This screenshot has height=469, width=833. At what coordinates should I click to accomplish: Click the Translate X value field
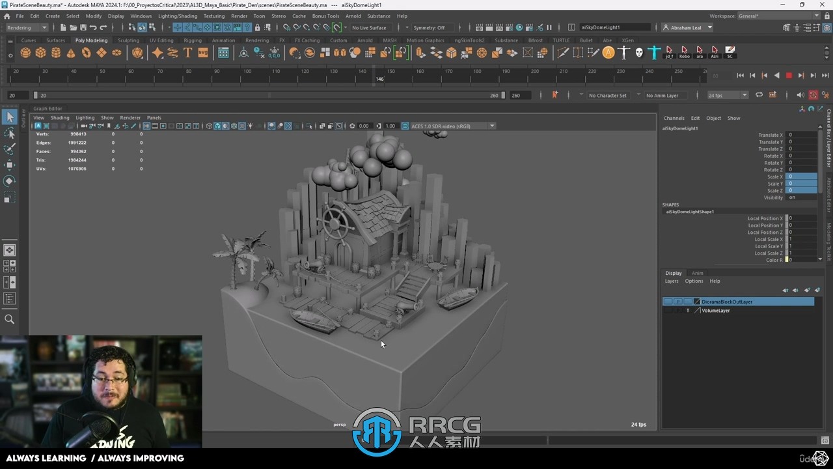pyautogui.click(x=802, y=135)
